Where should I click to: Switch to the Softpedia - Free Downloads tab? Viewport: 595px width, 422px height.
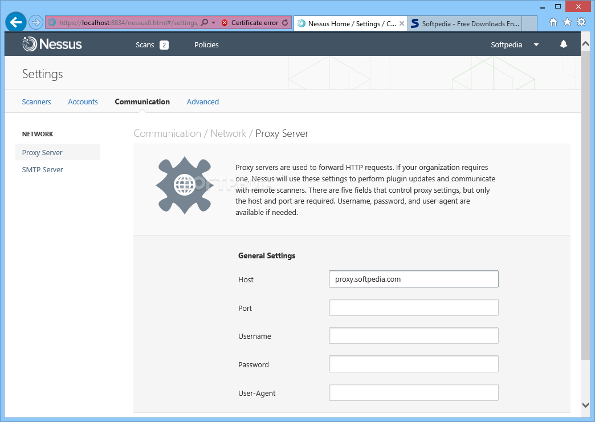[x=465, y=23]
